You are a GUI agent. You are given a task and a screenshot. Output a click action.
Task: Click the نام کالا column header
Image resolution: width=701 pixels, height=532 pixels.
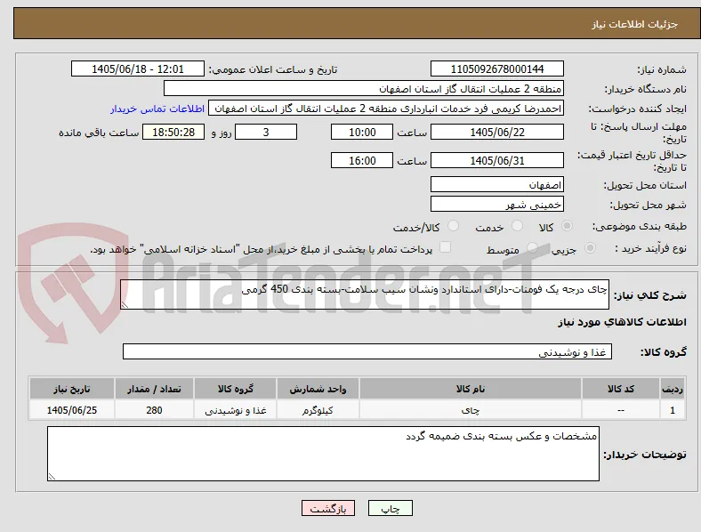(471, 389)
